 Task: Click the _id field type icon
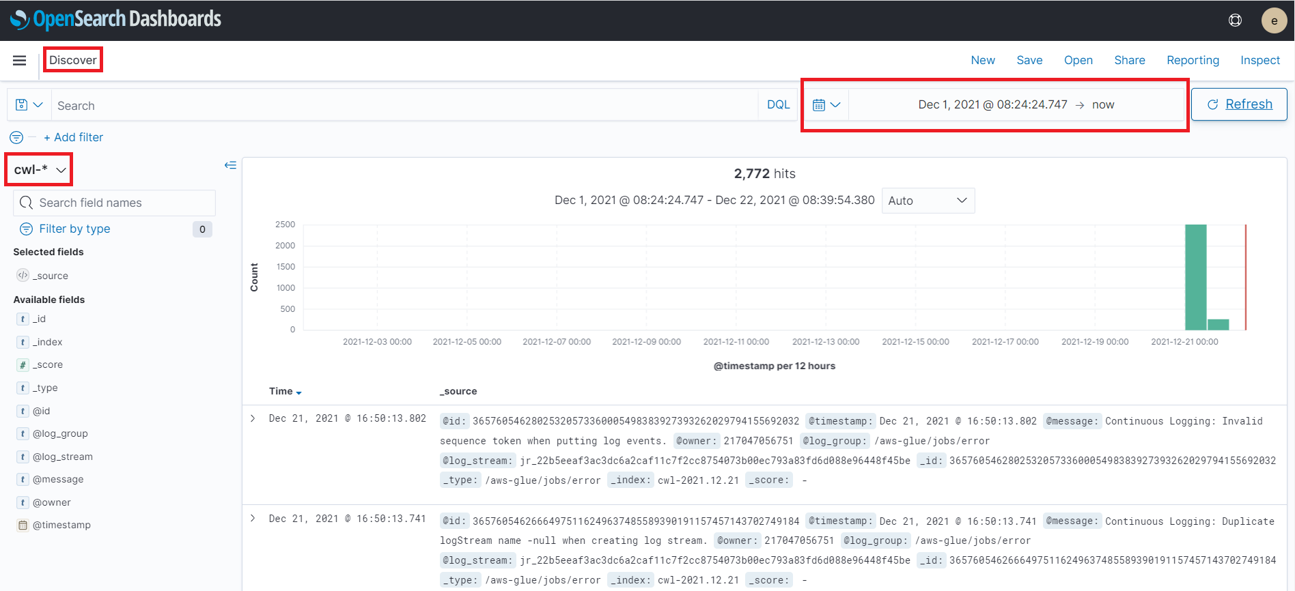[x=23, y=319]
